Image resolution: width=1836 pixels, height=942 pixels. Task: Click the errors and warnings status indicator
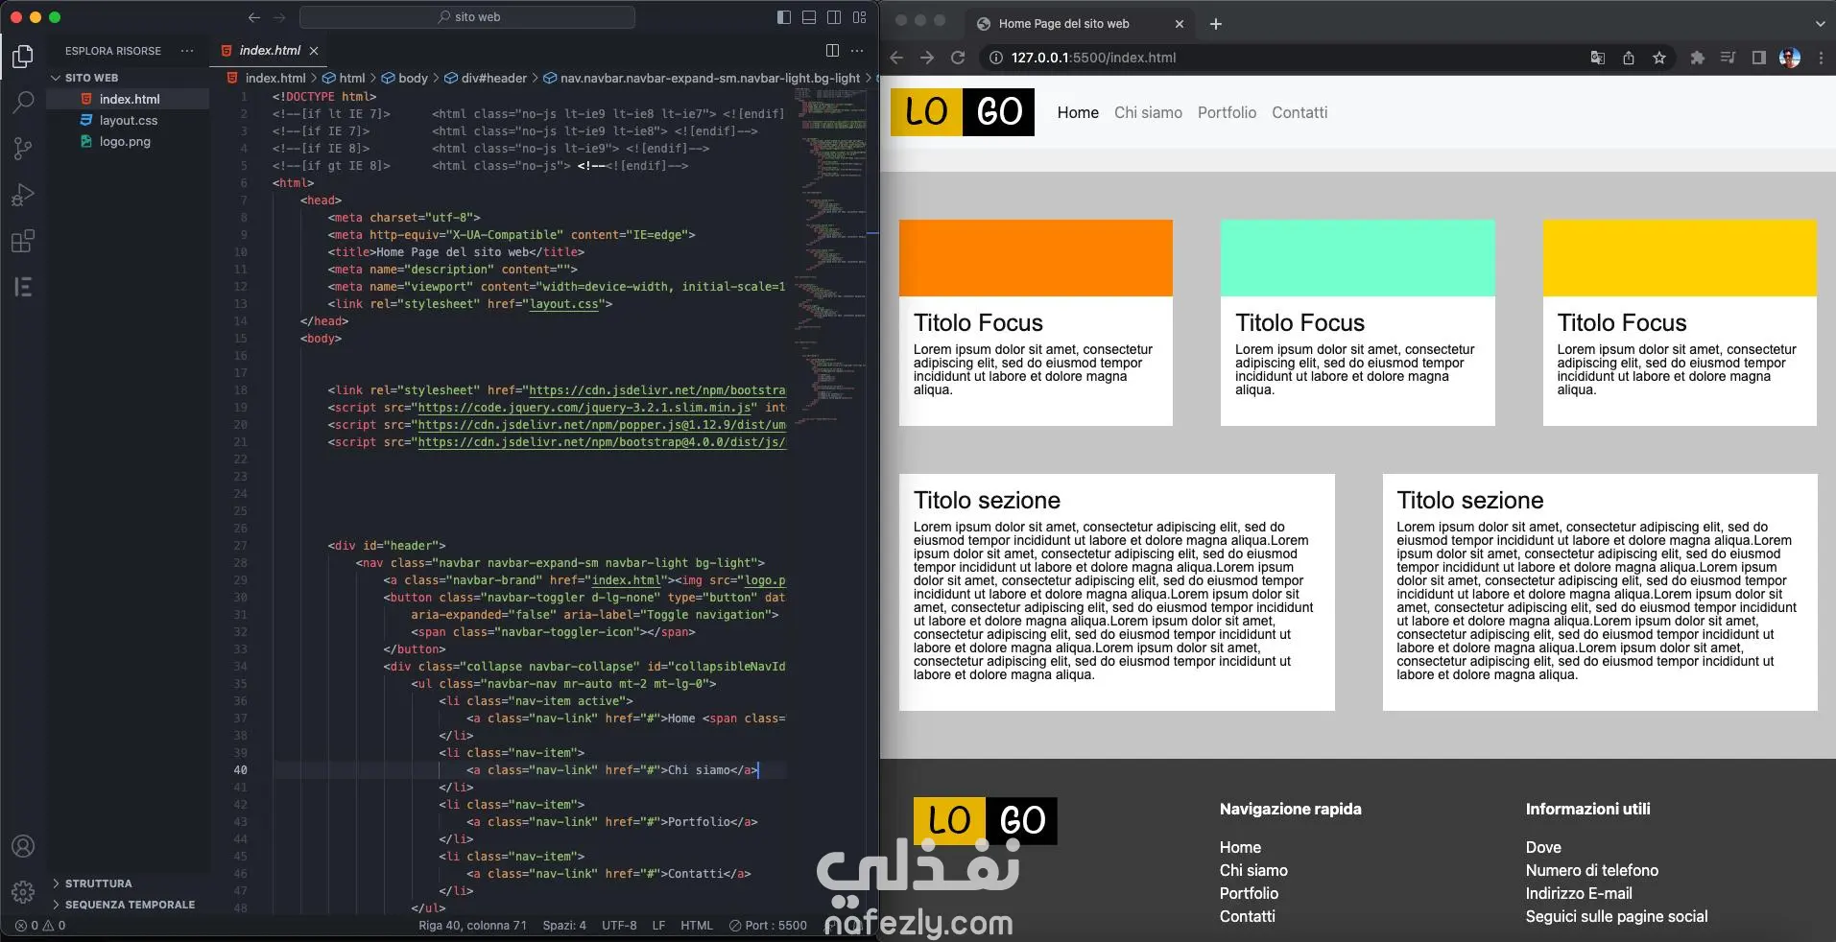tap(40, 926)
